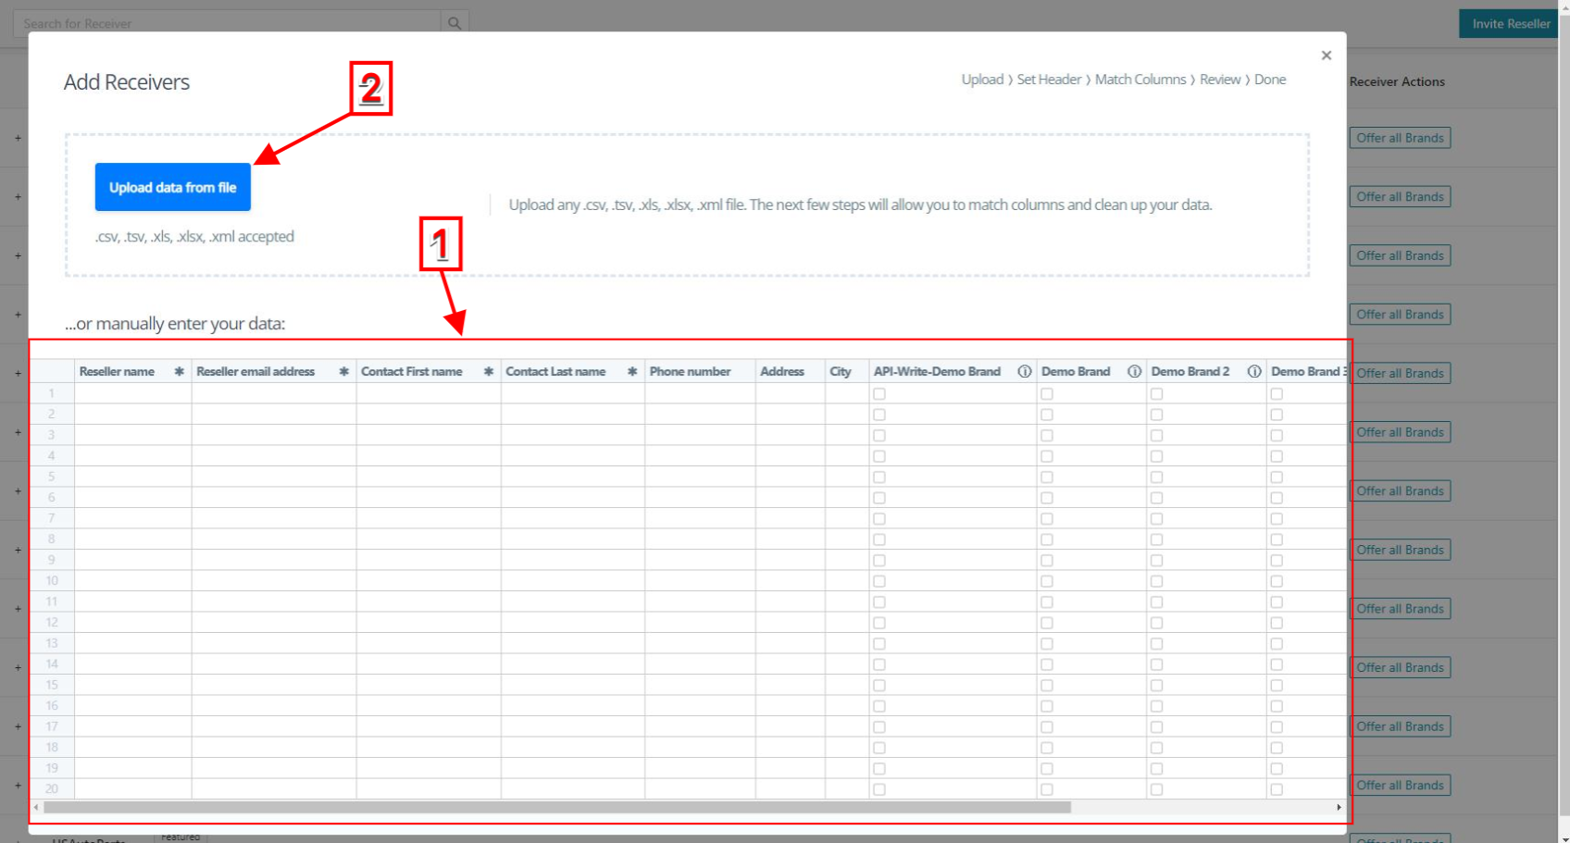
Task: Click the table's horizontal scrollbar thumb
Action: click(x=557, y=807)
